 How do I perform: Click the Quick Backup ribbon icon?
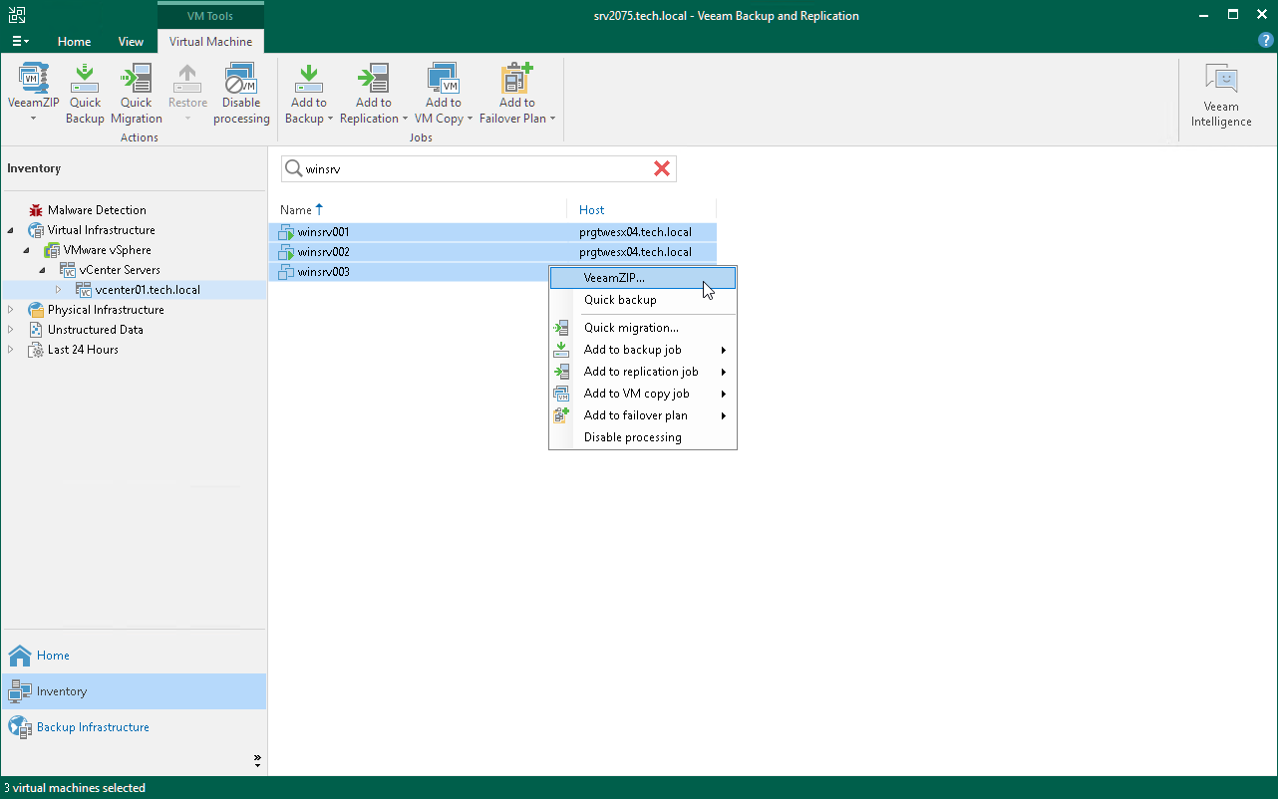point(85,90)
